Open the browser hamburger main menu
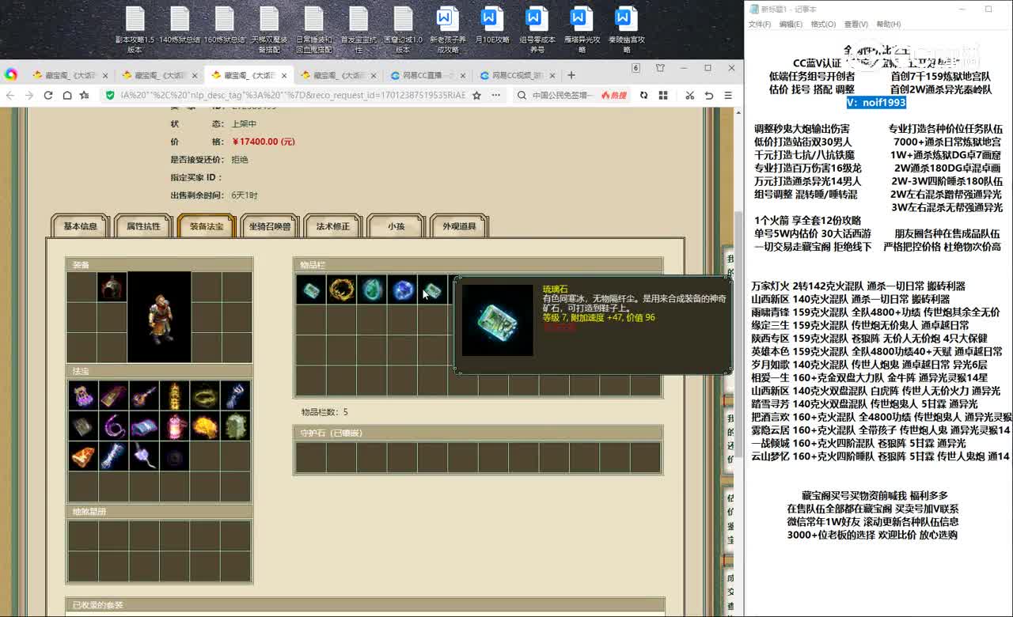This screenshot has height=617, width=1013. 728,95
